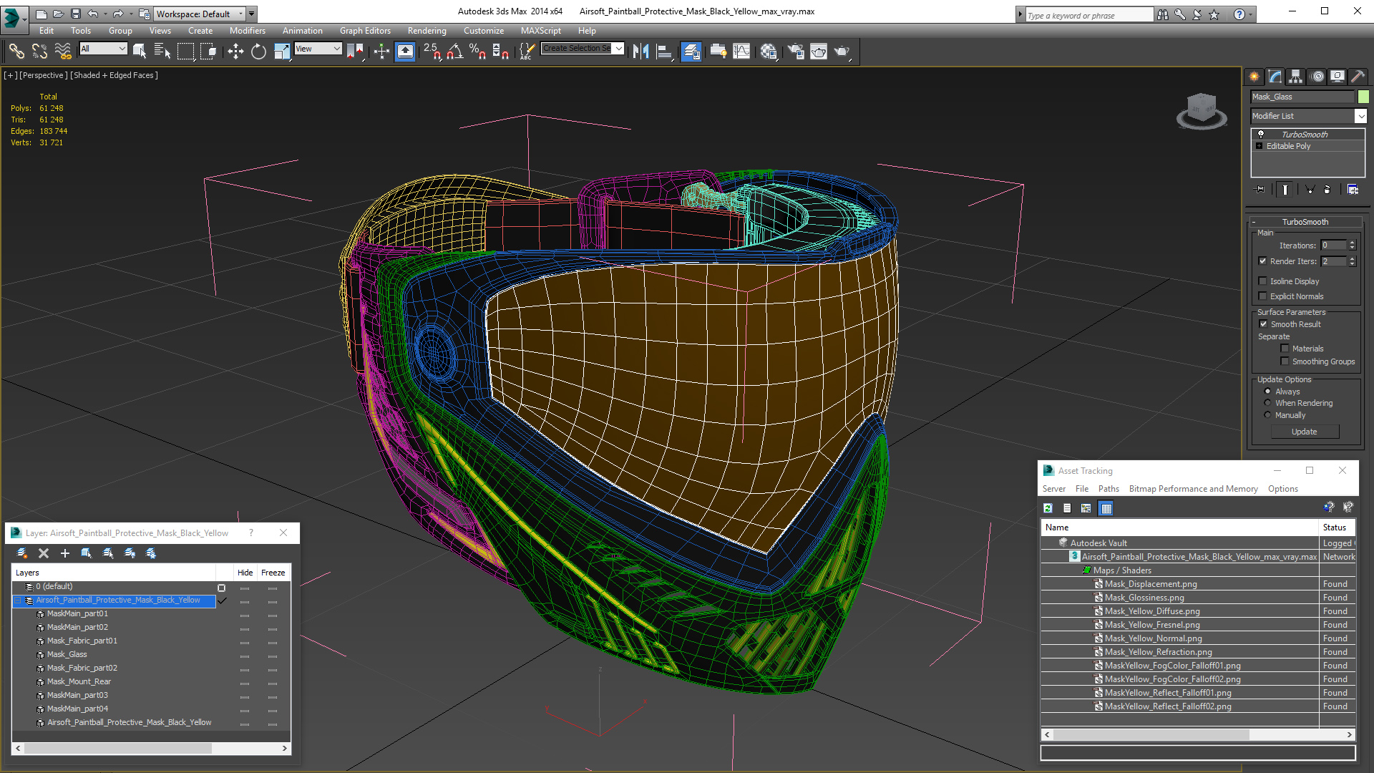Click the Hide column header in Layer dialog
This screenshot has height=773, width=1374.
click(245, 573)
